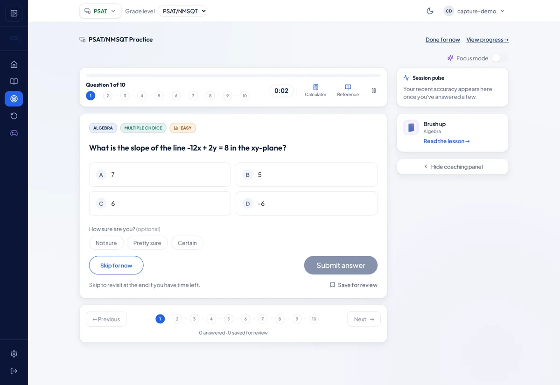Open the 'View progress' link
The image size is (560, 385).
(x=487, y=40)
